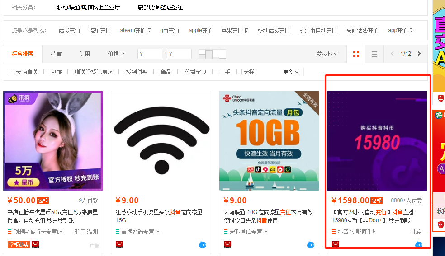
Task: Click maximum price input field
Action: pos(179,54)
